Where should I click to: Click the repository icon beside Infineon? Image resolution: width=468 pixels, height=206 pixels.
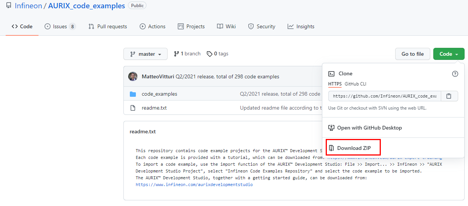[x=8, y=6]
